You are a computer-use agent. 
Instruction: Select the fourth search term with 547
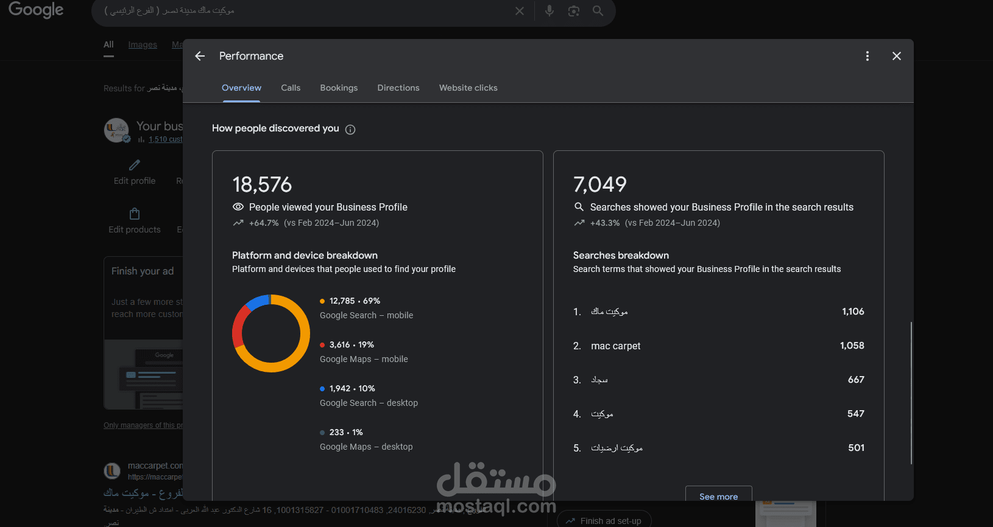pyautogui.click(x=719, y=414)
